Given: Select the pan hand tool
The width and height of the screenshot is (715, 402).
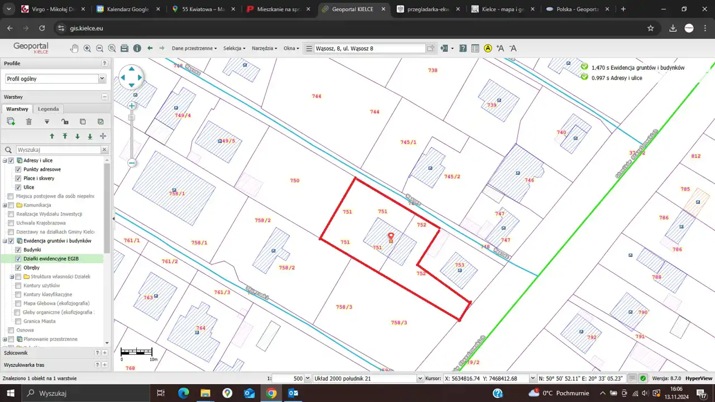Looking at the screenshot, I should coord(74,49).
